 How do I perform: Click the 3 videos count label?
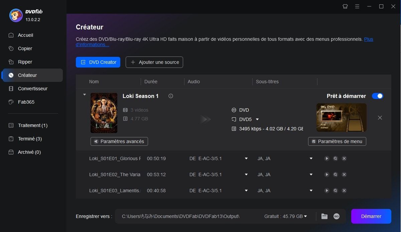139,110
